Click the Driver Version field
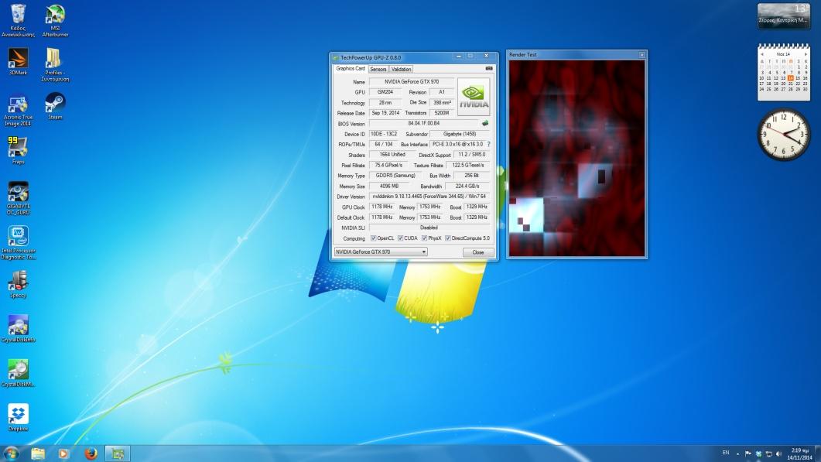This screenshot has height=462, width=821. (429, 197)
